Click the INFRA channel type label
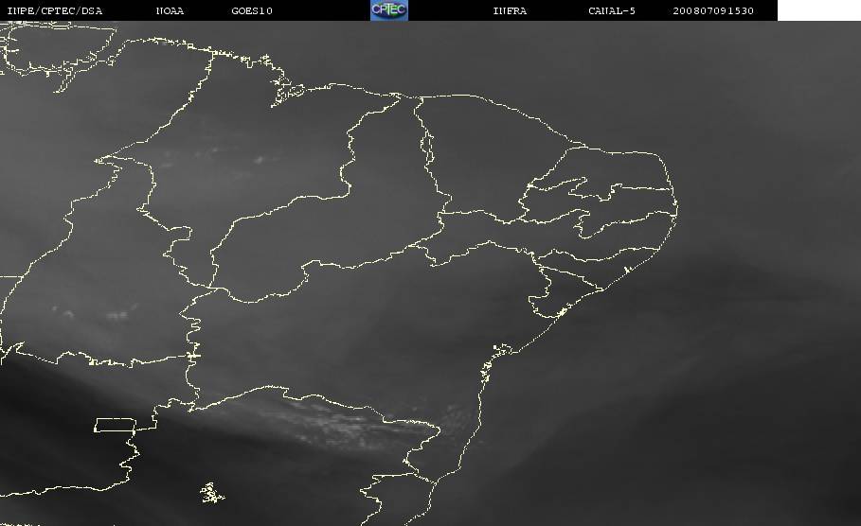The image size is (861, 526). pos(510,10)
